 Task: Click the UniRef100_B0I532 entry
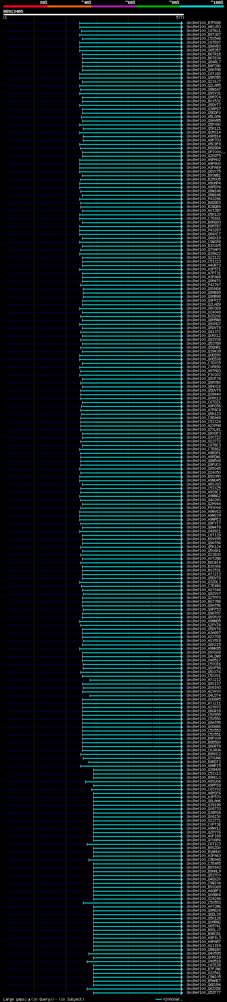(203, 101)
